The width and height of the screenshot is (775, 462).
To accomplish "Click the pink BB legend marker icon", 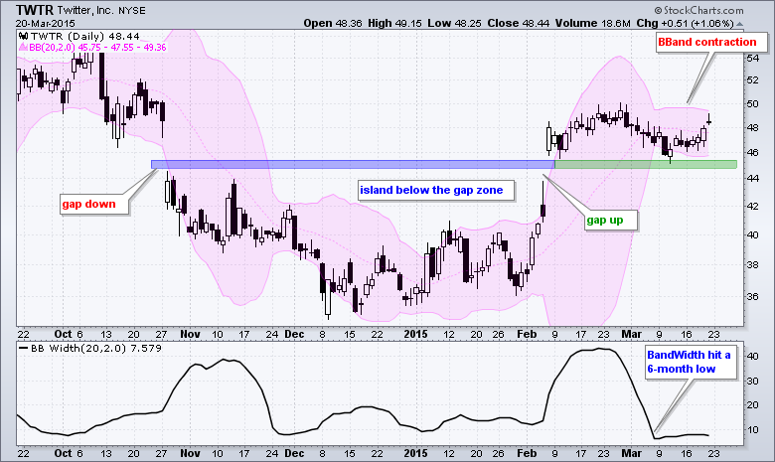I will click(x=23, y=48).
